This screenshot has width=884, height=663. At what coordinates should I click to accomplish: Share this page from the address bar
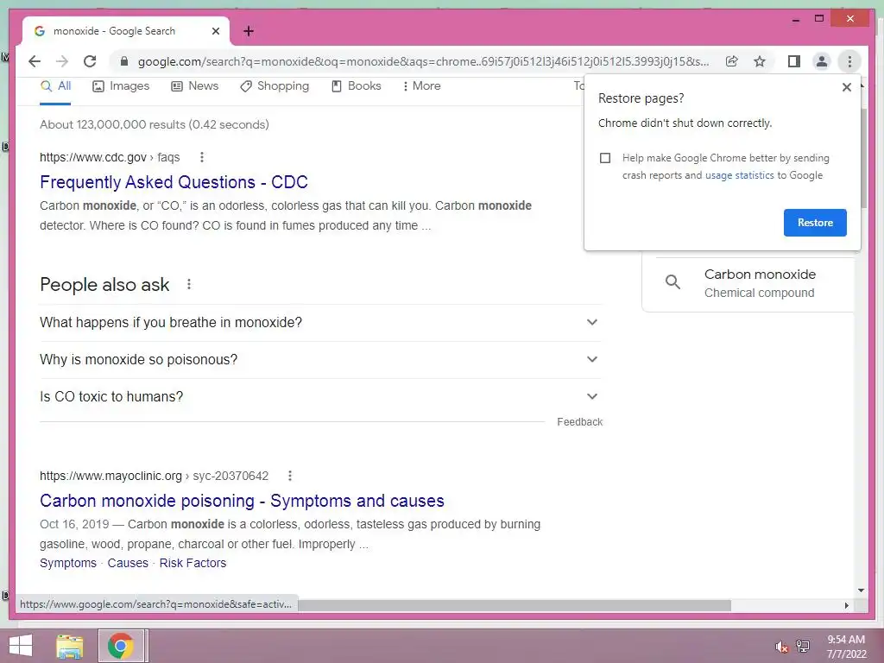pyautogui.click(x=732, y=61)
